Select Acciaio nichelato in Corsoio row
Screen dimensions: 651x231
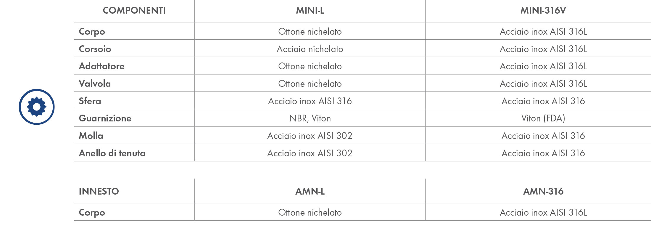click(x=310, y=49)
